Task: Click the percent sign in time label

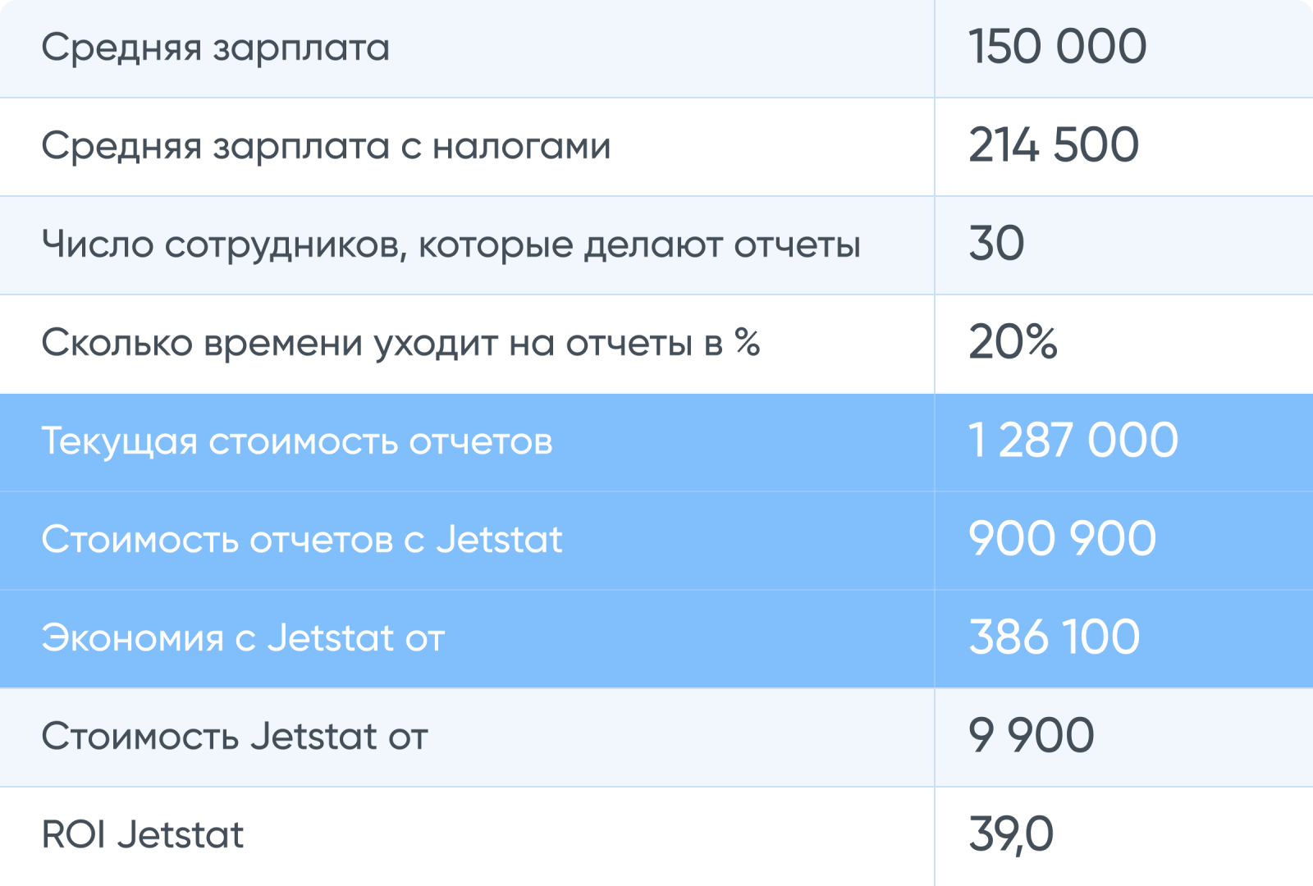Action: click(x=747, y=342)
